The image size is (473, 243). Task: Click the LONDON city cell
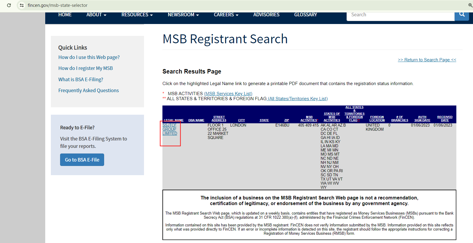click(x=238, y=125)
